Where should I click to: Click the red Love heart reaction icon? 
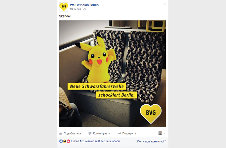click(x=68, y=141)
